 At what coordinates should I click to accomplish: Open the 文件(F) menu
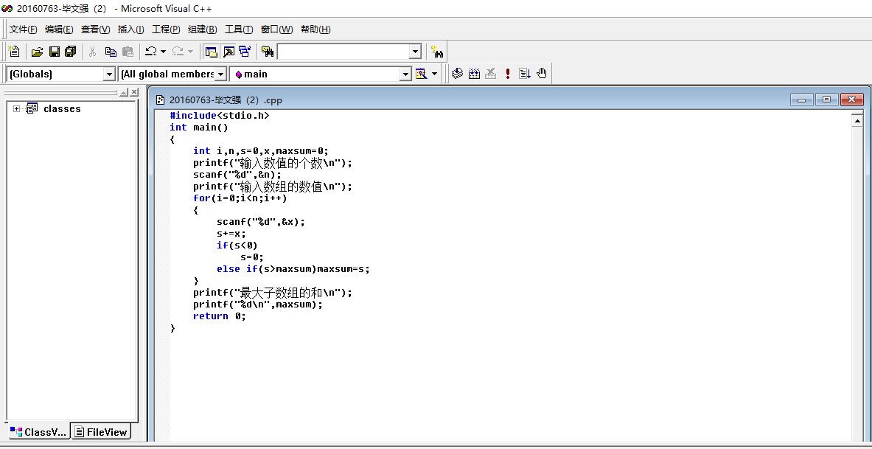[x=24, y=29]
